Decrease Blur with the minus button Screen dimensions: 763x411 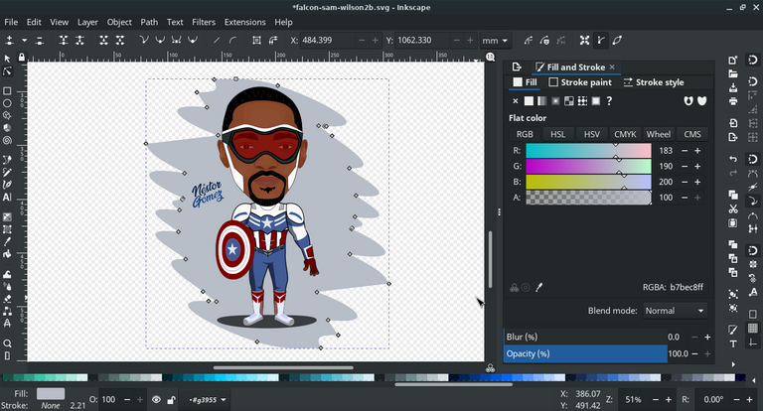(694, 338)
